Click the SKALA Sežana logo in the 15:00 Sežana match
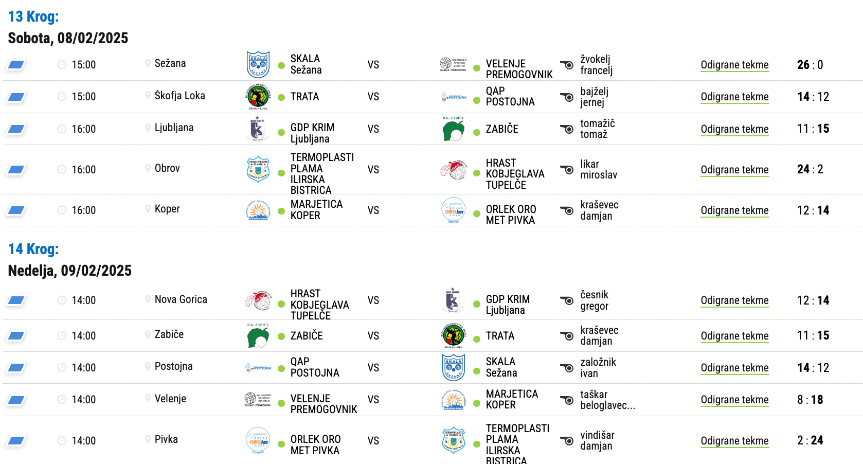 [258, 64]
